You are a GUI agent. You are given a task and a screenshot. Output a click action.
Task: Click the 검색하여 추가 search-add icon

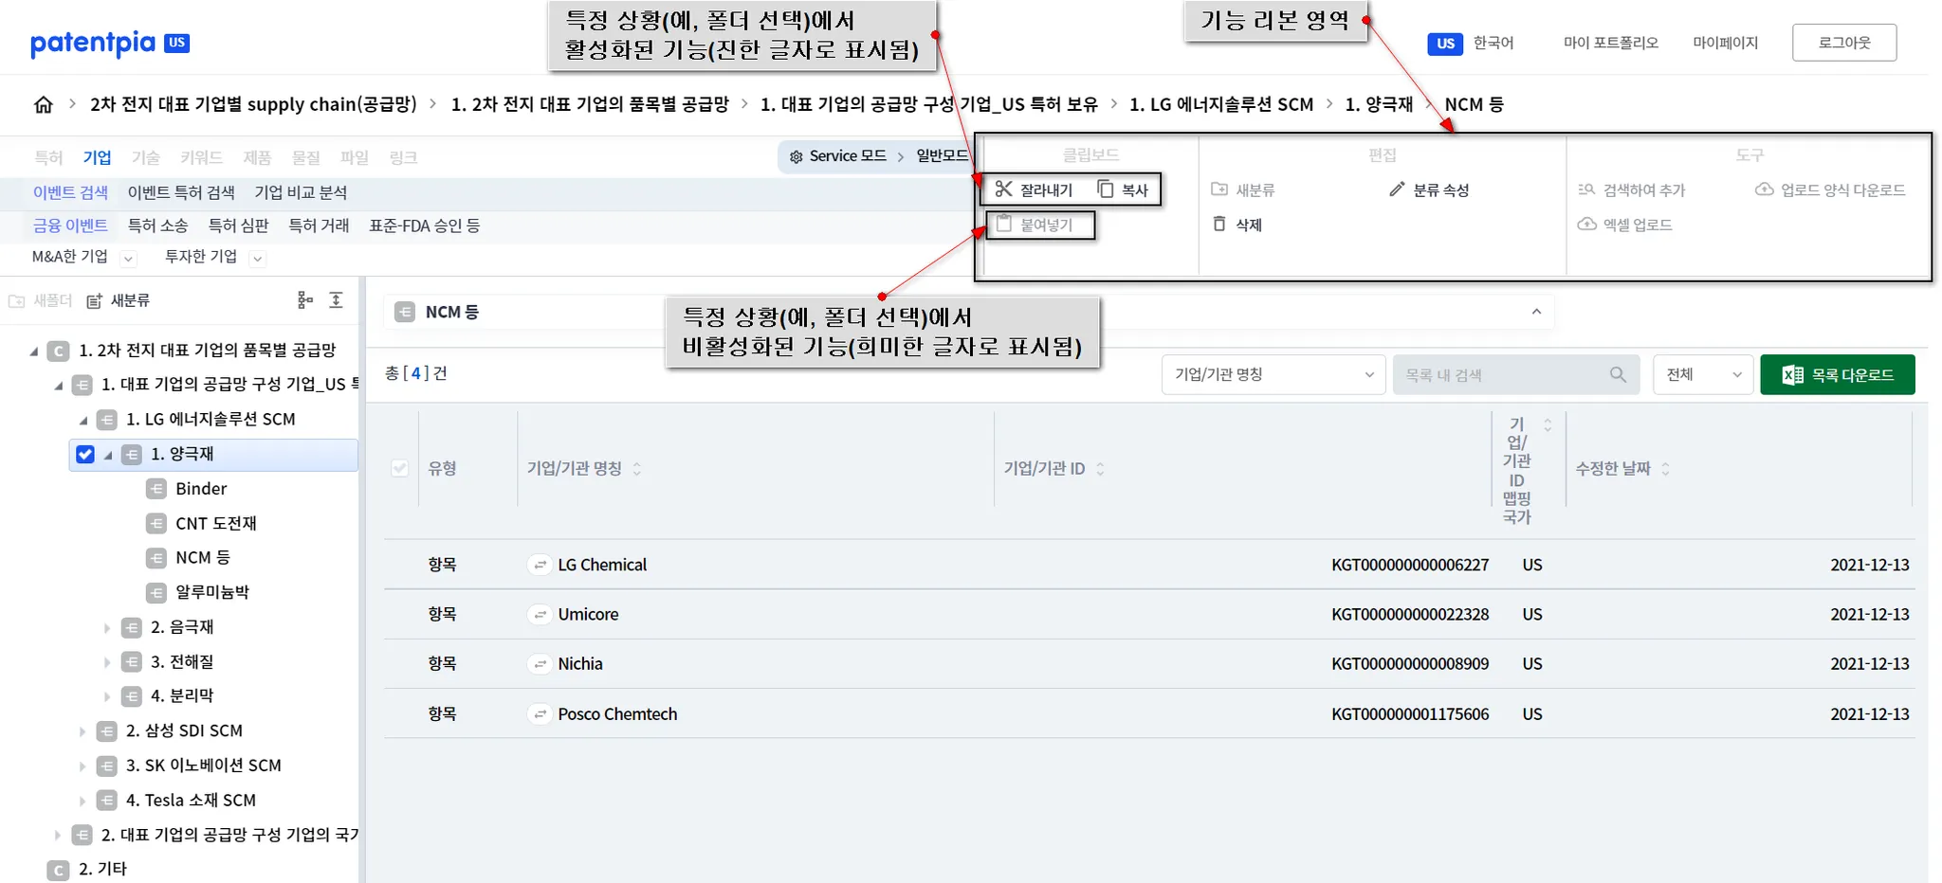[x=1586, y=189]
